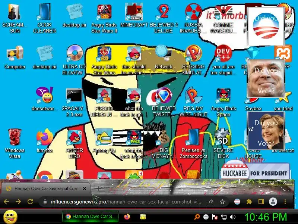Screen dimensions: 298x224
Task: Open the smiley face Start button
Action: click(x=11, y=217)
